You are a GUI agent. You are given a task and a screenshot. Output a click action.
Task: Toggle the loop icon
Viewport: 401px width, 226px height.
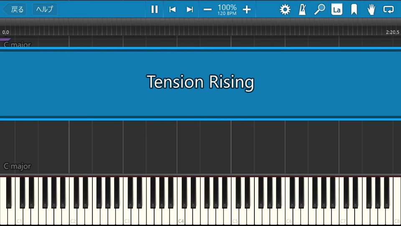coord(388,10)
